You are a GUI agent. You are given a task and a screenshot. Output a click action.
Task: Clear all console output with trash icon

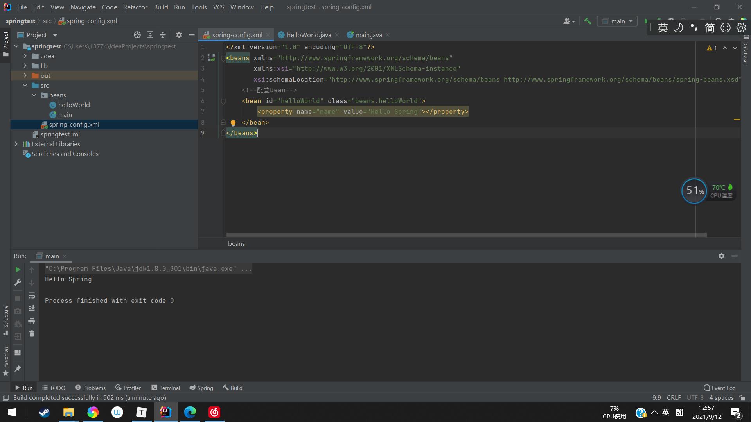click(x=32, y=334)
